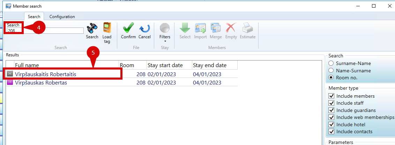Viewport: 395px width, 145px height.
Task: Click the Member search title bar icon
Action: click(8, 6)
